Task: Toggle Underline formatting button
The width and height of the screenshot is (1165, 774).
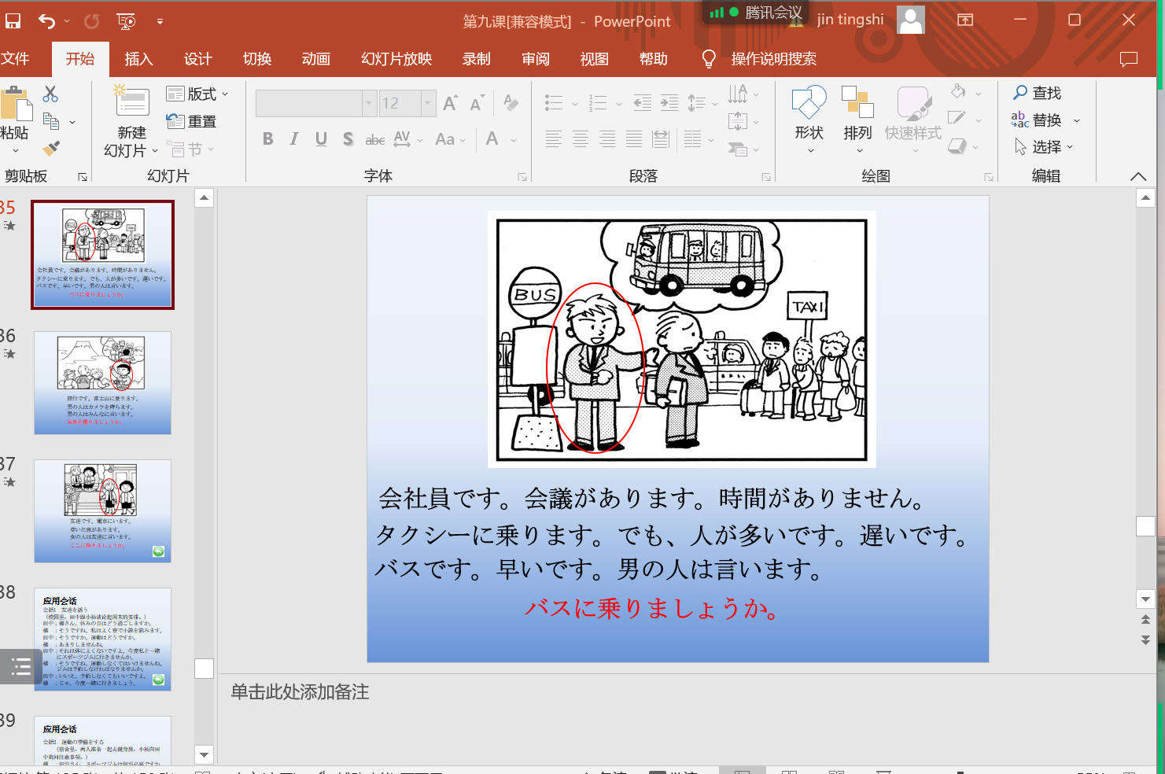Action: point(321,139)
